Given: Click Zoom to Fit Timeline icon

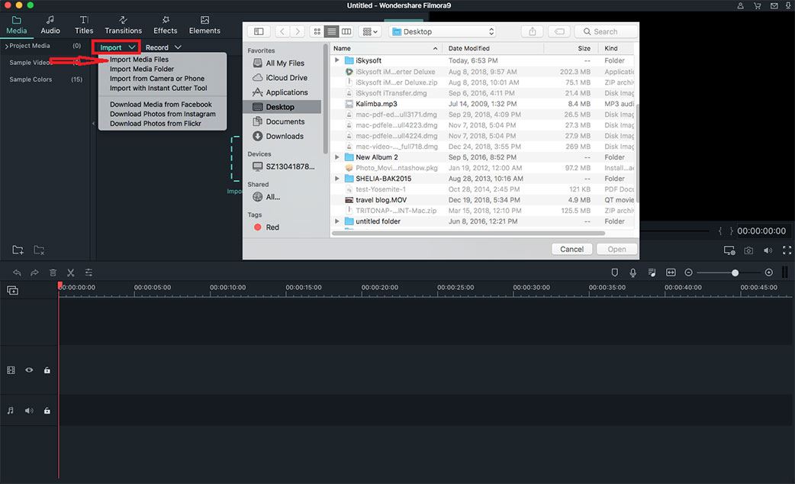Looking at the screenshot, I should tap(671, 273).
